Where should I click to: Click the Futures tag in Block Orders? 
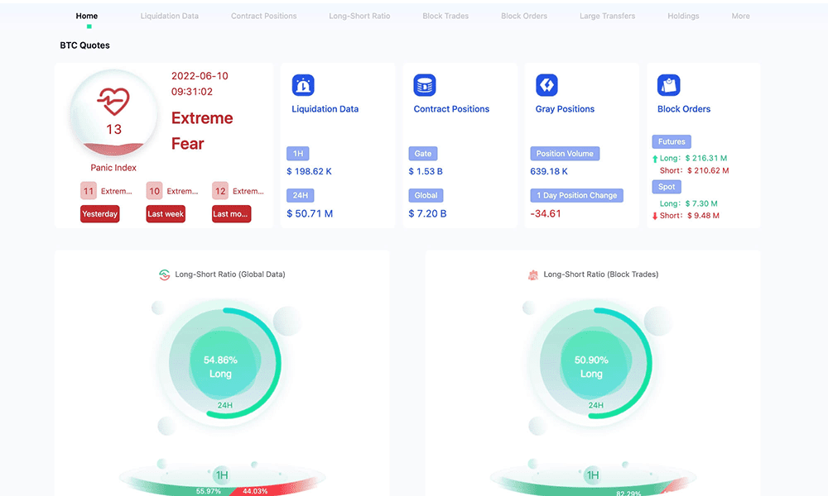(672, 142)
